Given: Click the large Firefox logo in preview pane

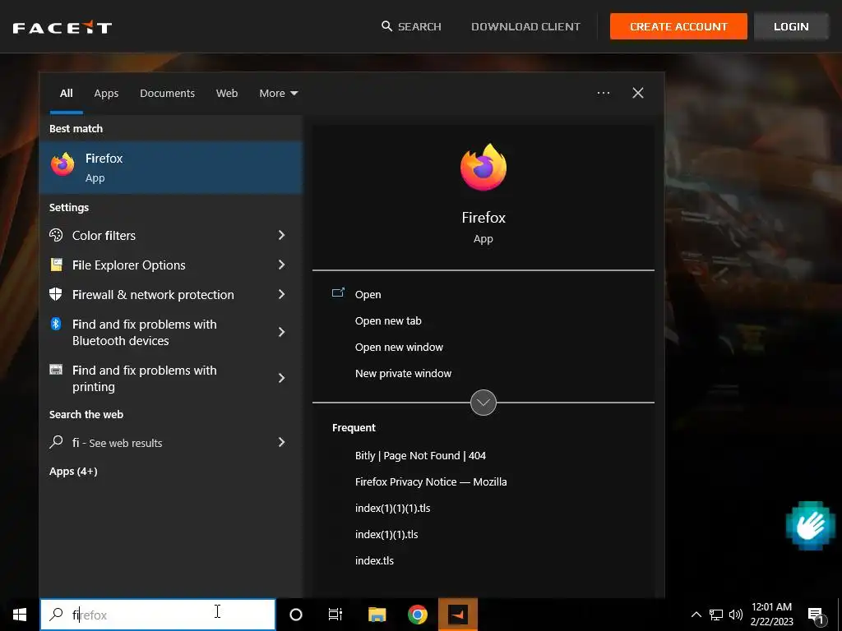Looking at the screenshot, I should 483,167.
